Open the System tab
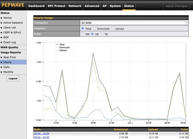The width and height of the screenshot is (193, 139). pyautogui.click(x=115, y=6)
